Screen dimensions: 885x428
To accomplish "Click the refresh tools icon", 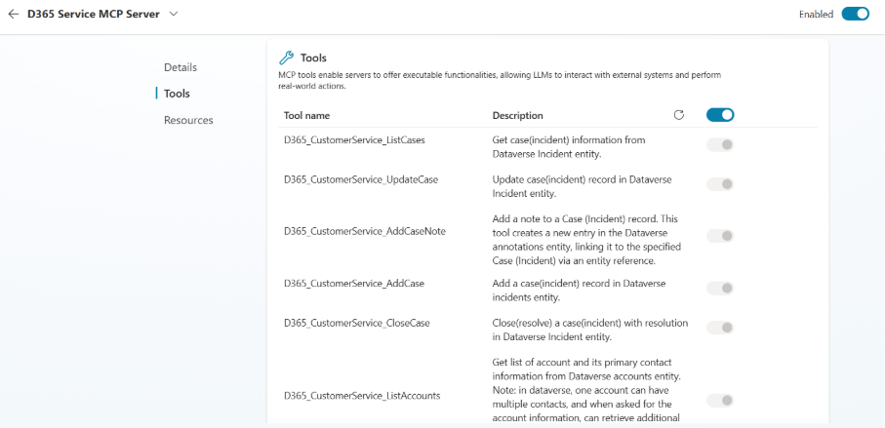I will pos(679,115).
